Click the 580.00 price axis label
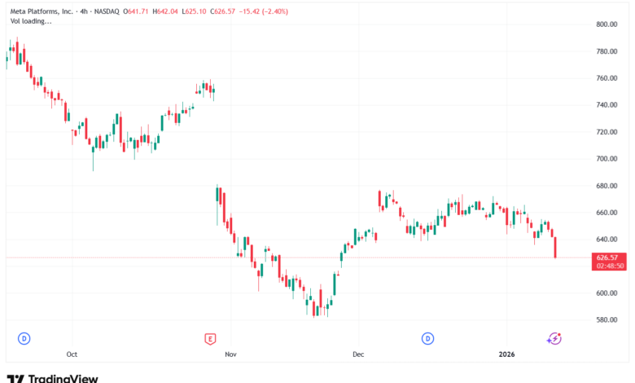Screen dimensions: 635x383 click(x=607, y=319)
